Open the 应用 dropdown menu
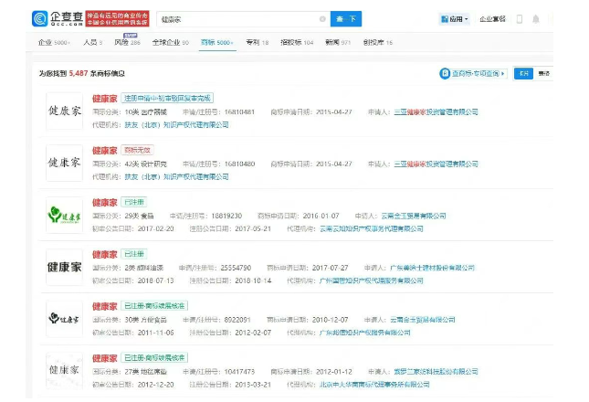Screen dimensions: 589x402 (453, 19)
